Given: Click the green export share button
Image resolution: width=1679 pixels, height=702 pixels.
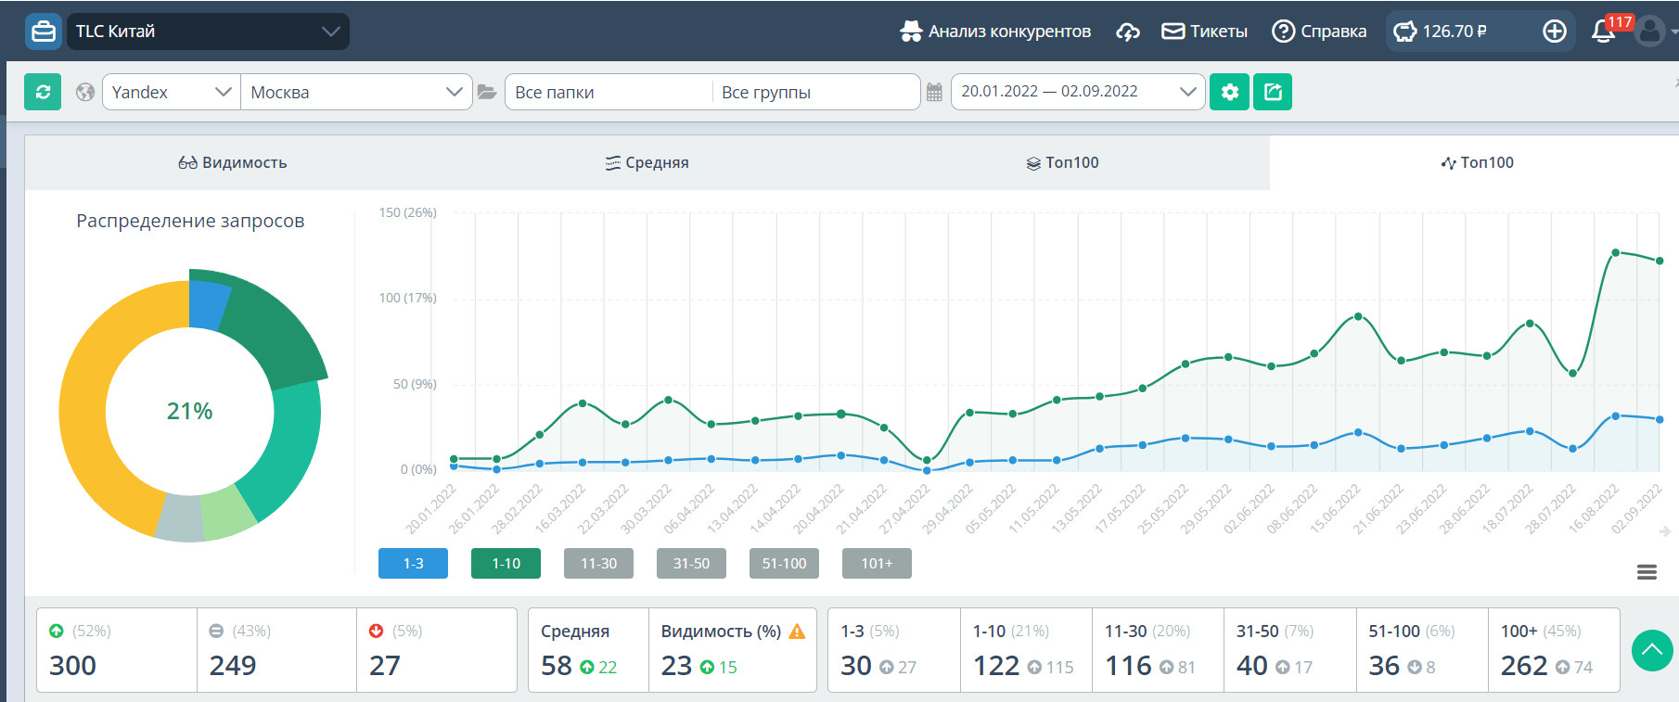Looking at the screenshot, I should pos(1273,92).
